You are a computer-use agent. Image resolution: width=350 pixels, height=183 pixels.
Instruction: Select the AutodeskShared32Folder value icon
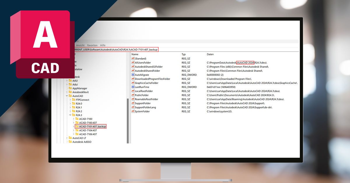(133, 67)
